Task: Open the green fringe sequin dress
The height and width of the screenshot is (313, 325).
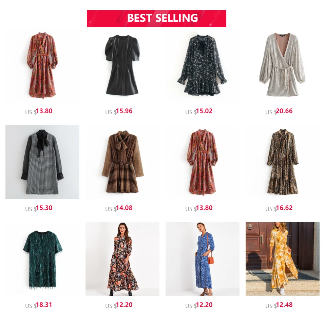Action: (42, 259)
